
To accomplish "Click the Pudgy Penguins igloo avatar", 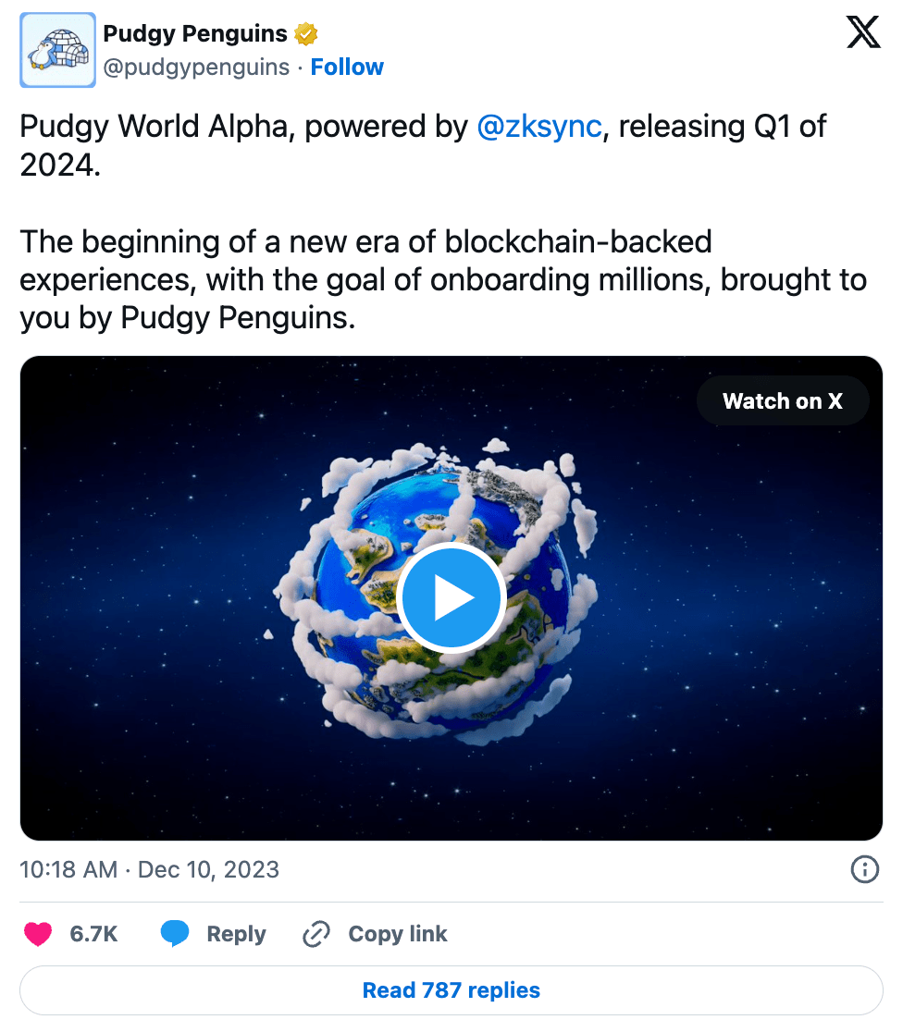I will [57, 50].
